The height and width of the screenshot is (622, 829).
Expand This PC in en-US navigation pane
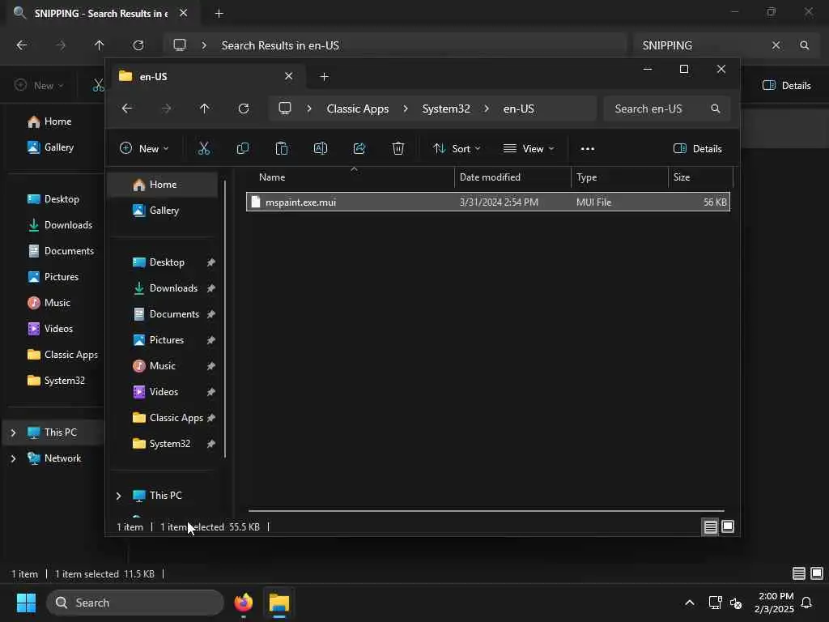point(118,496)
